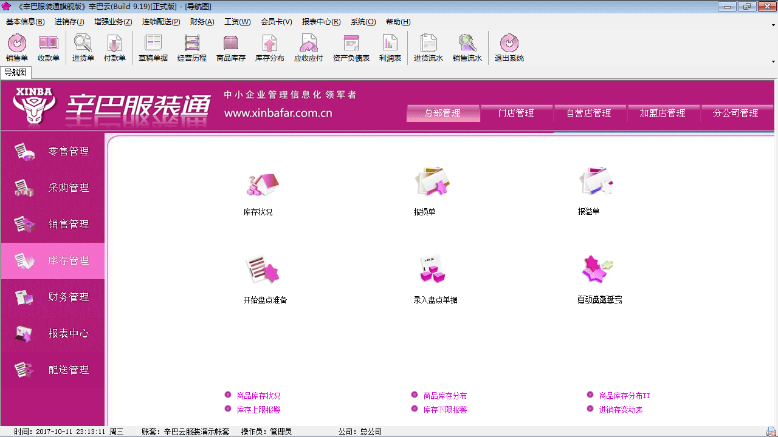The image size is (778, 437).
Task: Expand the menu bar overflow arrow
Action: pos(773,25)
